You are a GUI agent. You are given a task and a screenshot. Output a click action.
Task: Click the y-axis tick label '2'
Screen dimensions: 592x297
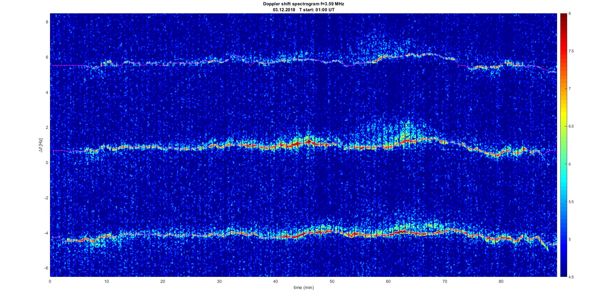coord(47,127)
